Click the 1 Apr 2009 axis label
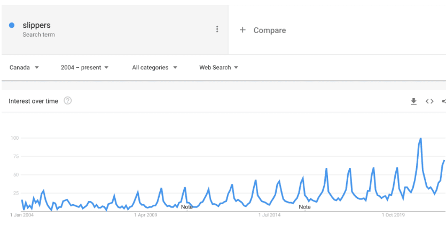 [x=146, y=215]
